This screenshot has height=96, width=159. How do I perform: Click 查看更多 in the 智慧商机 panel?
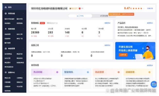[x=107, y=23]
